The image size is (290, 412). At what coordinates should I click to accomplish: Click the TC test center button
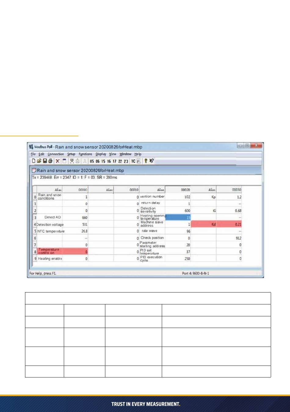(133, 161)
